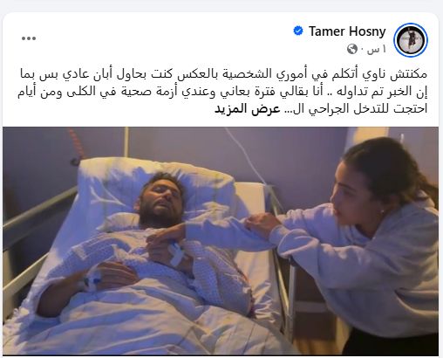
Task: Open the three-dots post options menu
Action: (x=29, y=38)
